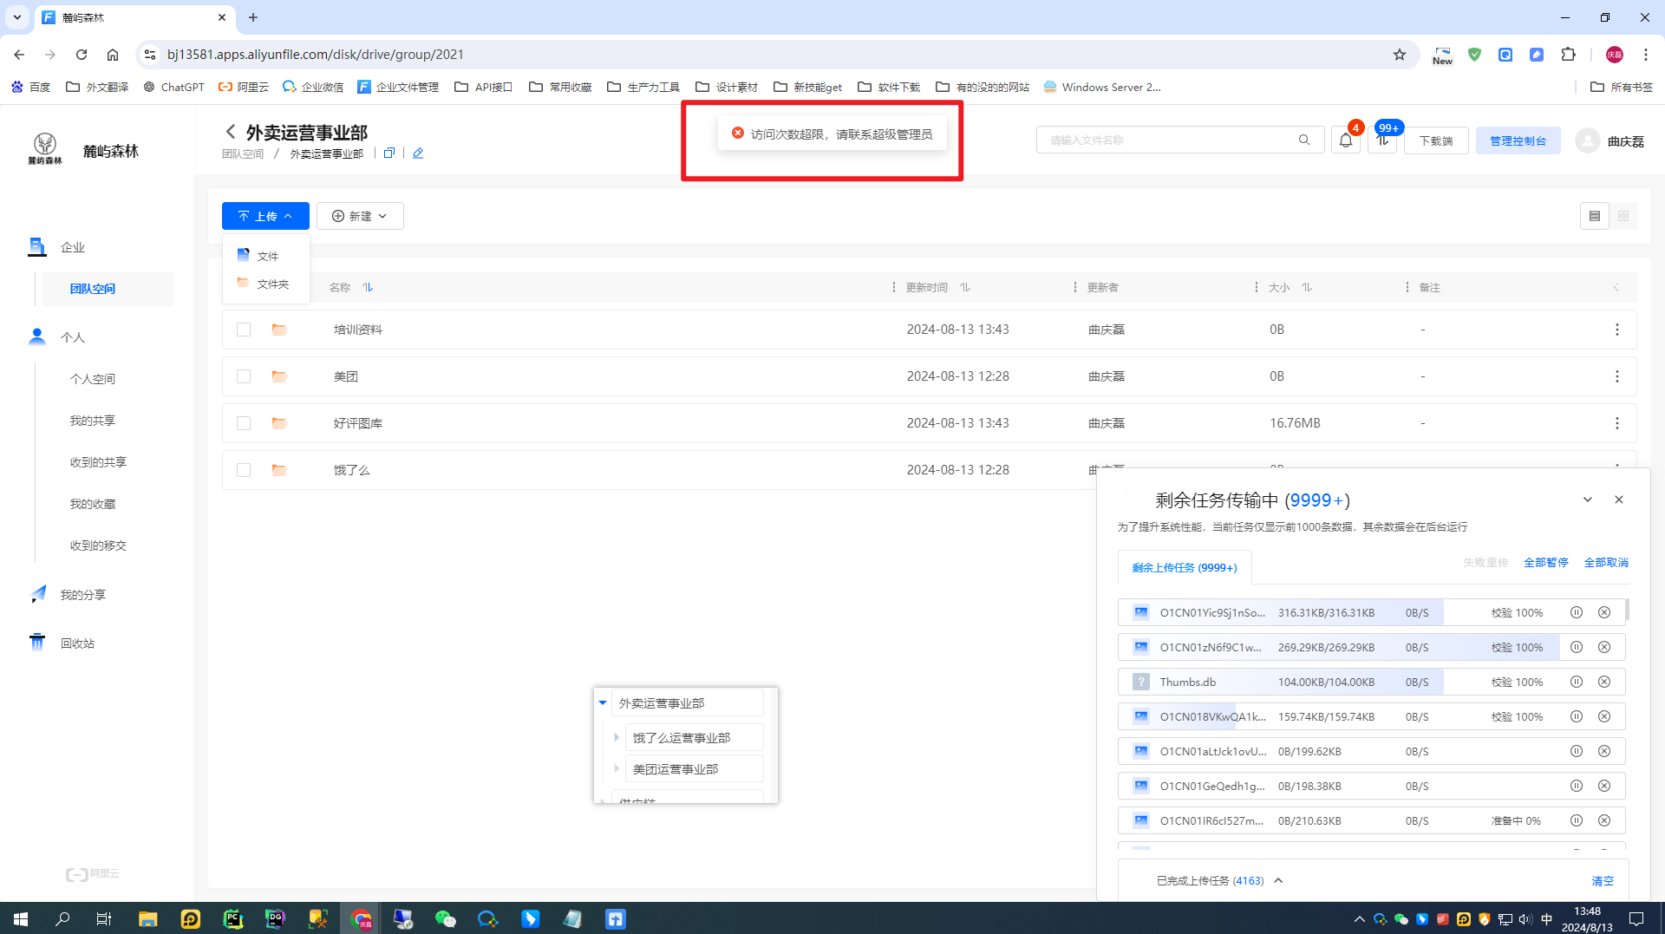Pause upload of Thumbs.db

point(1577,682)
